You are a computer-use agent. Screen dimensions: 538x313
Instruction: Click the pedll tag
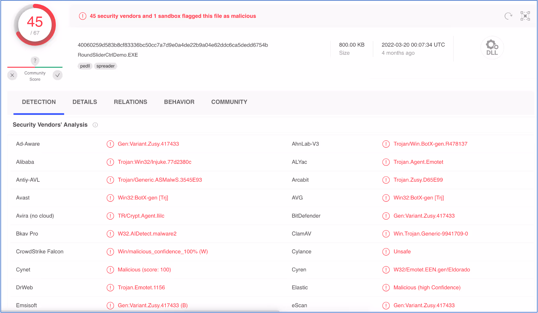tap(85, 66)
